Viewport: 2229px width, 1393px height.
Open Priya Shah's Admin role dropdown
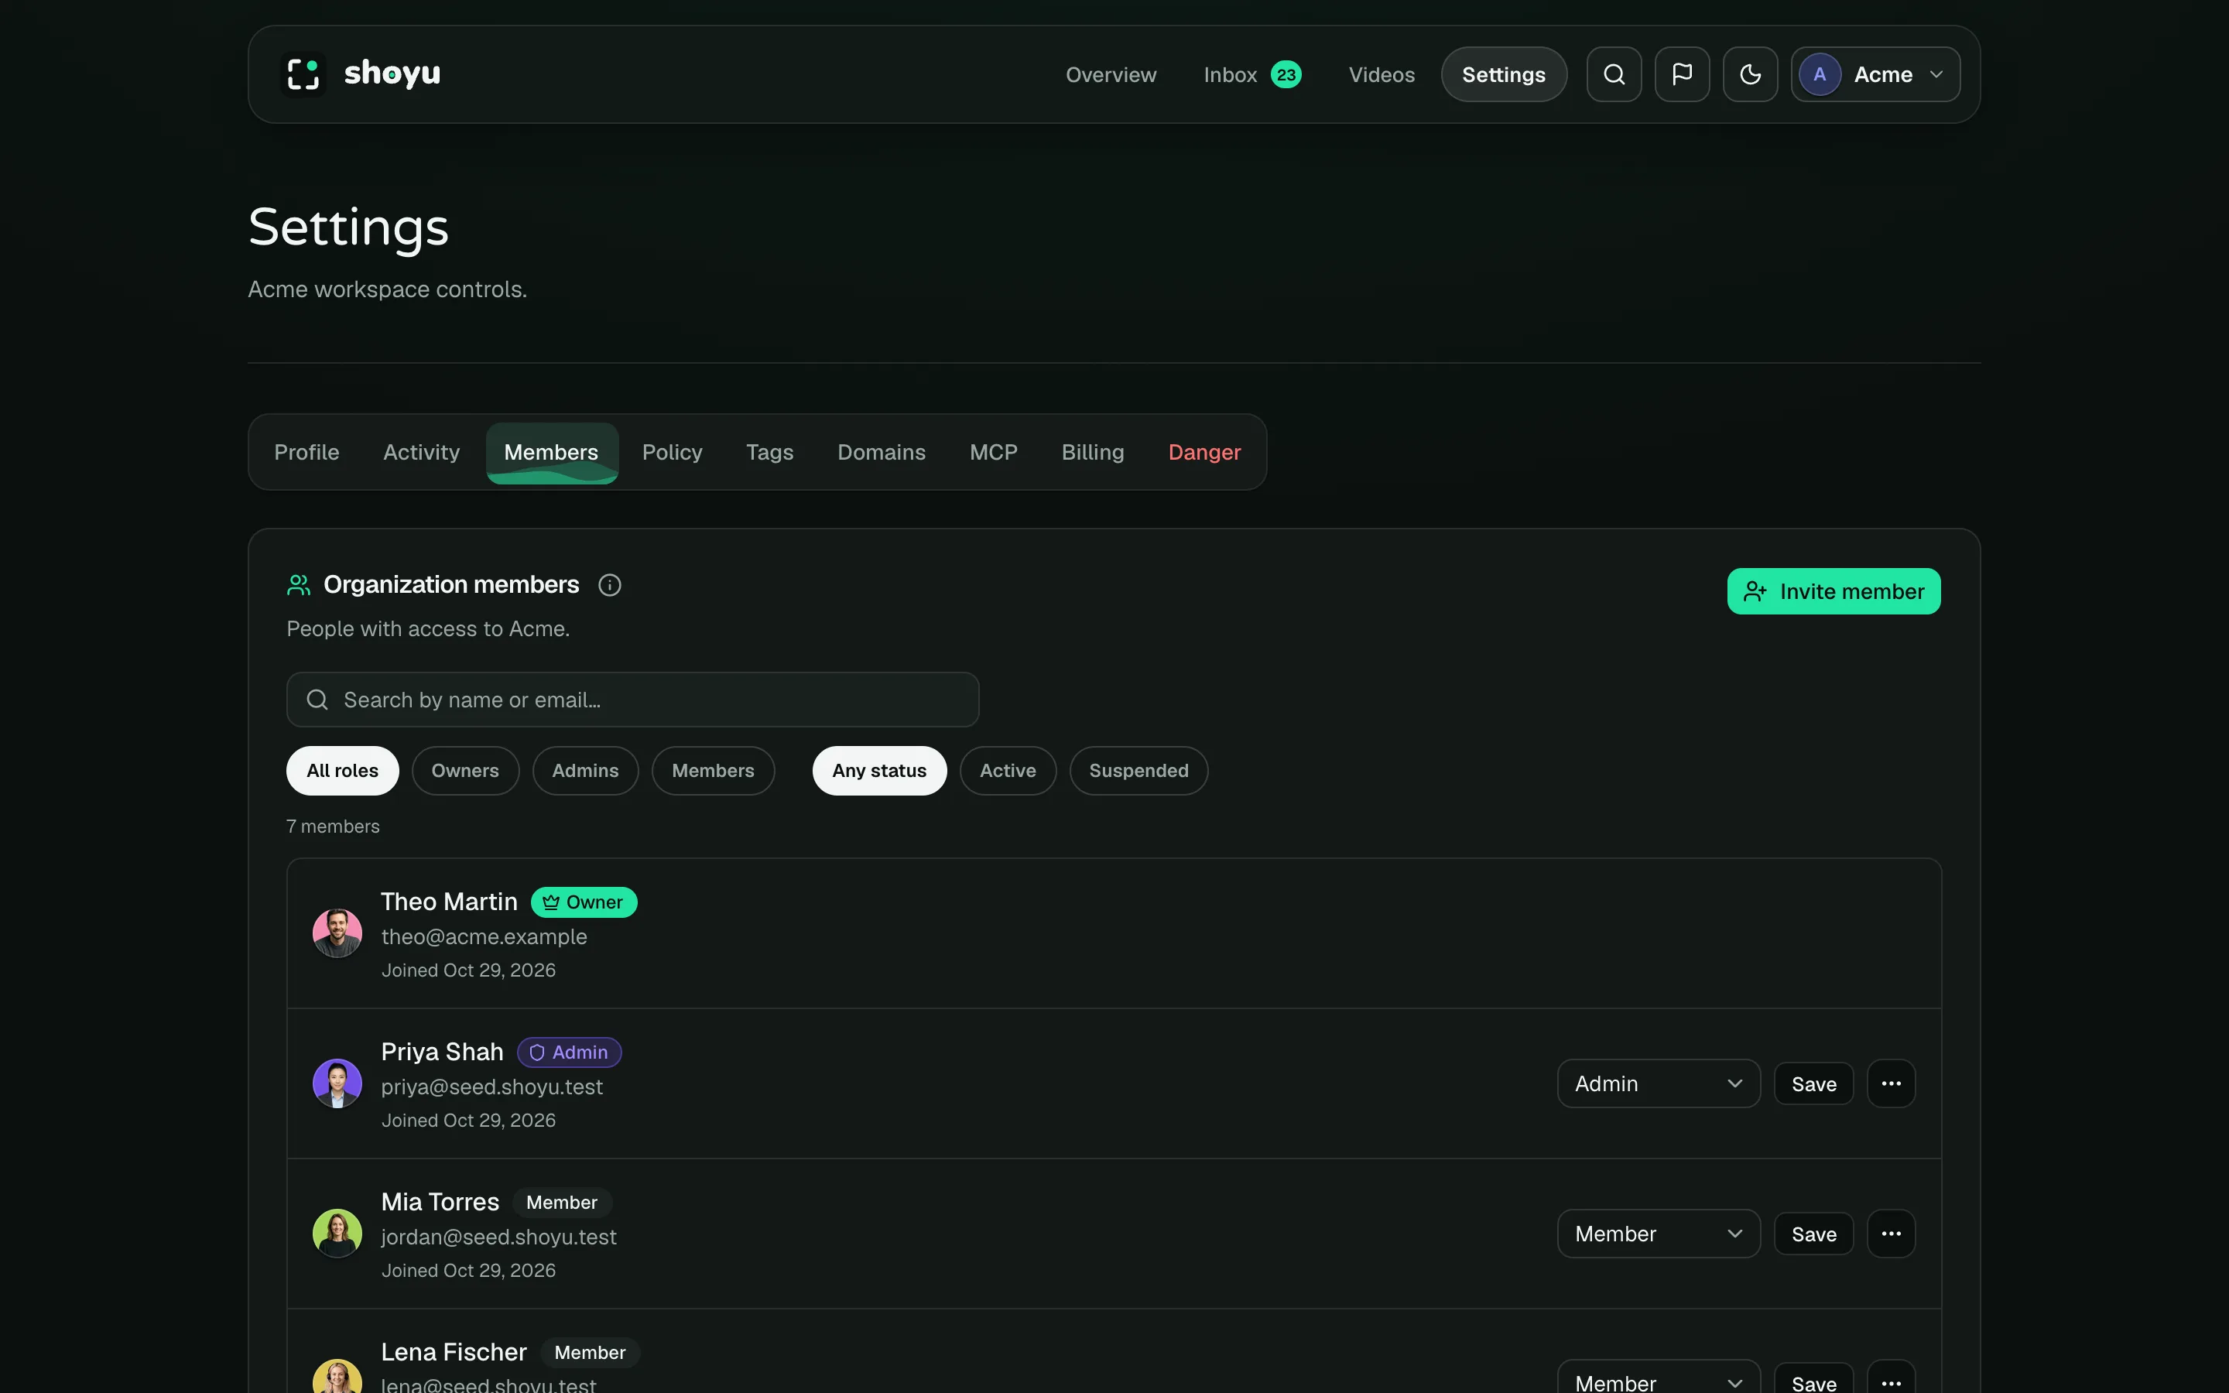pyautogui.click(x=1659, y=1083)
